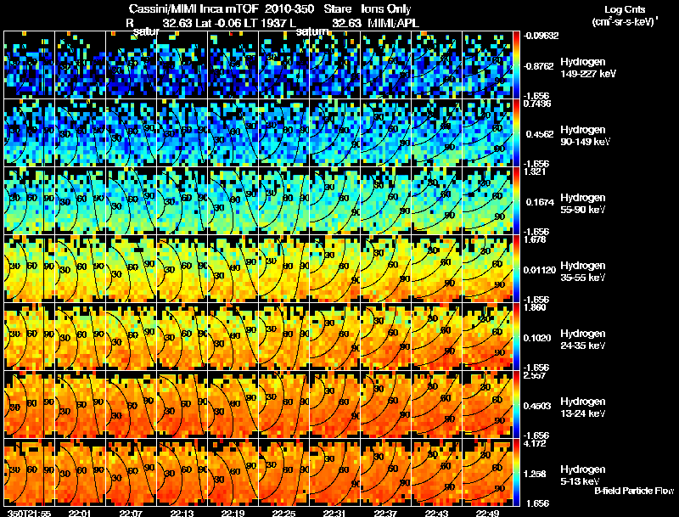This screenshot has width=679, height=517.
Task: Click the 0.1674 color scale value
Action: 540,202
